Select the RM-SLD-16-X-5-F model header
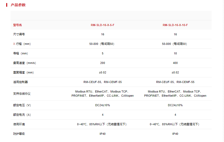The height and width of the screenshot is (142, 224). [103, 25]
